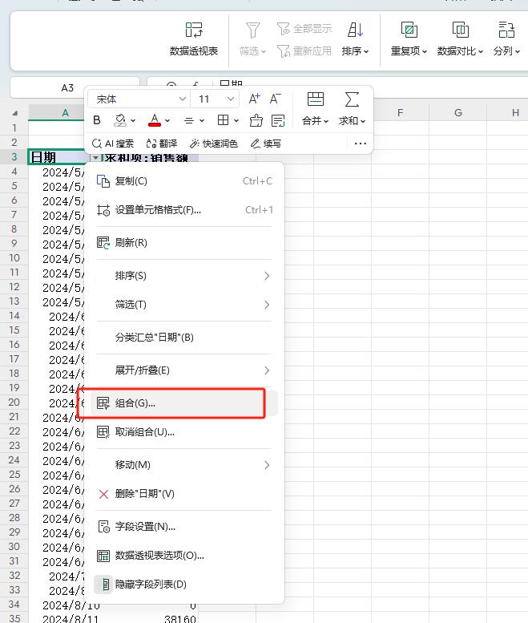Screen dimensions: 528x623
Task: Open the 筛选(T) submenu
Action: tap(184, 305)
